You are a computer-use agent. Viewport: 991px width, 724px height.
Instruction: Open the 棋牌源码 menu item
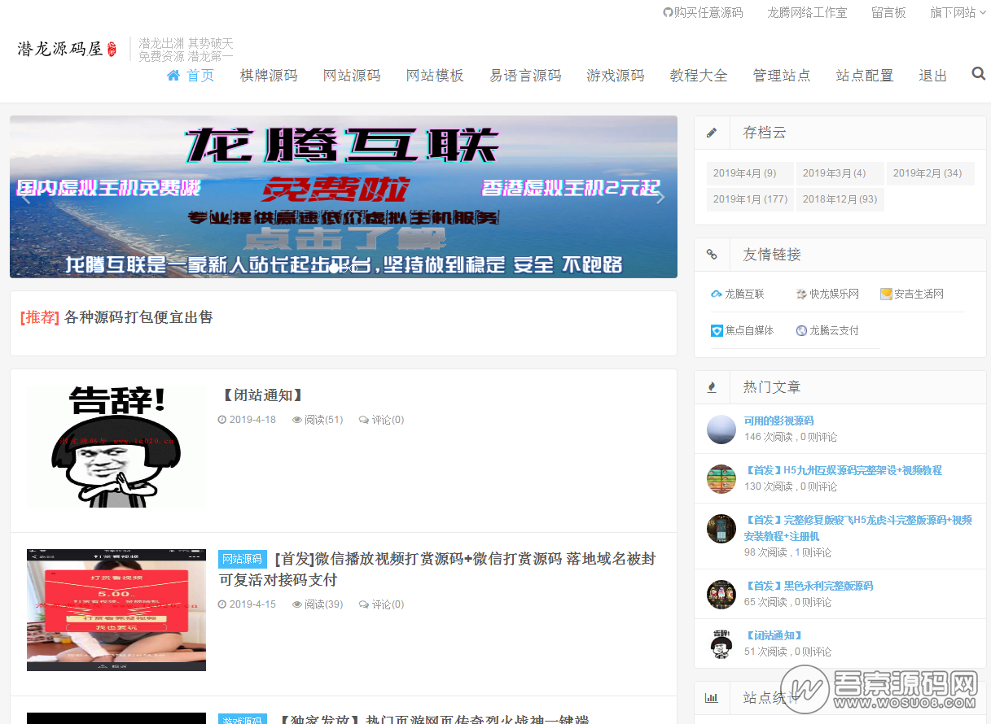[x=269, y=76]
